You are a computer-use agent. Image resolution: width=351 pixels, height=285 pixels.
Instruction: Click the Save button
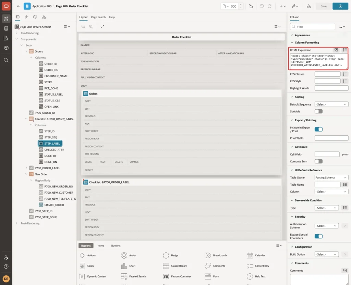coord(324,6)
